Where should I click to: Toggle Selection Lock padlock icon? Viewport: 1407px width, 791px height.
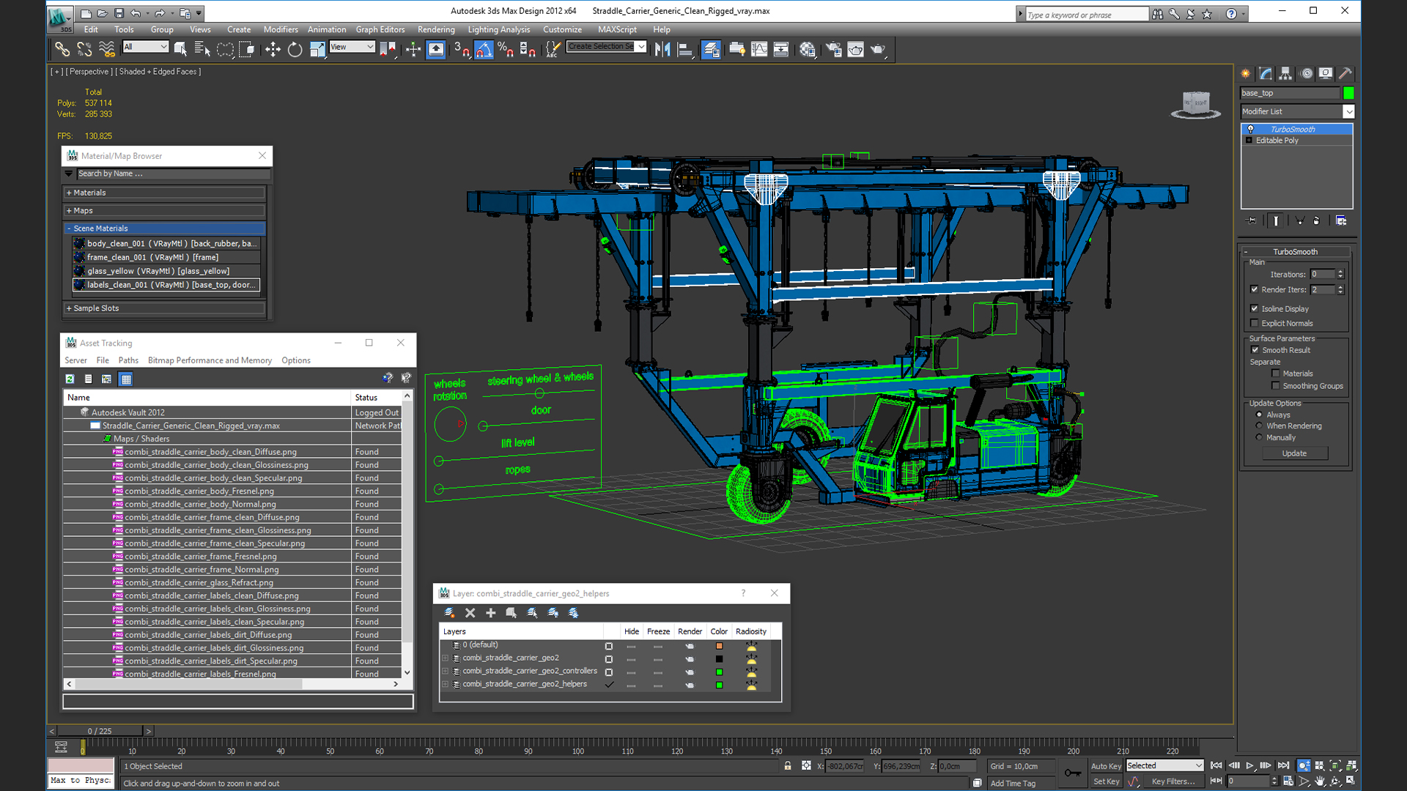tap(788, 765)
